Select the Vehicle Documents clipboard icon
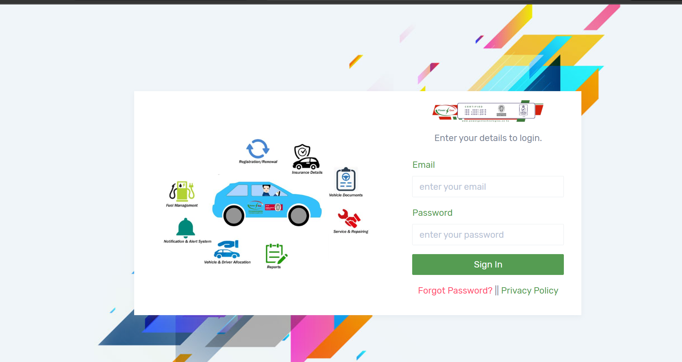This screenshot has height=362, width=682. [346, 179]
